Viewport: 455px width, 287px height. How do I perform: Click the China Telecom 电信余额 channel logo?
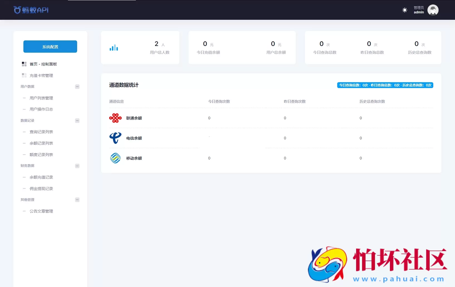(115, 138)
